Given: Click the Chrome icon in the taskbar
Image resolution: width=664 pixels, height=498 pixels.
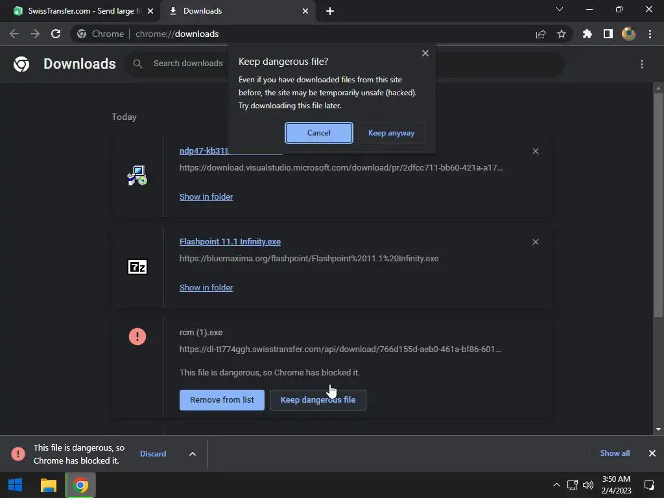Looking at the screenshot, I should coord(80,485).
